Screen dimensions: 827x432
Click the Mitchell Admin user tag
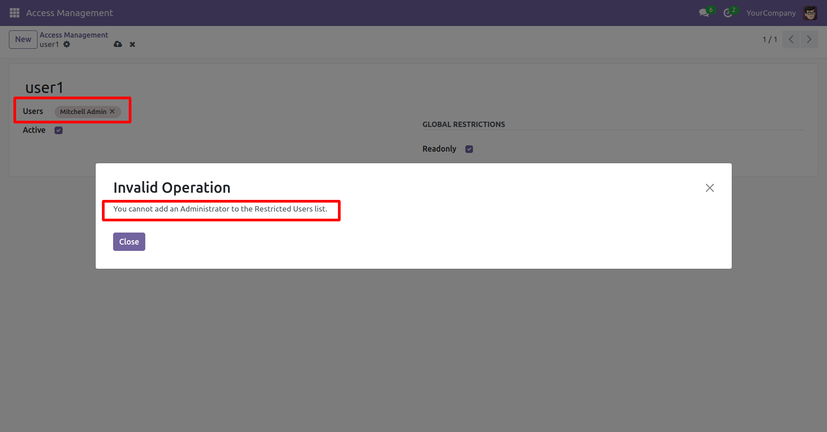[x=88, y=112]
